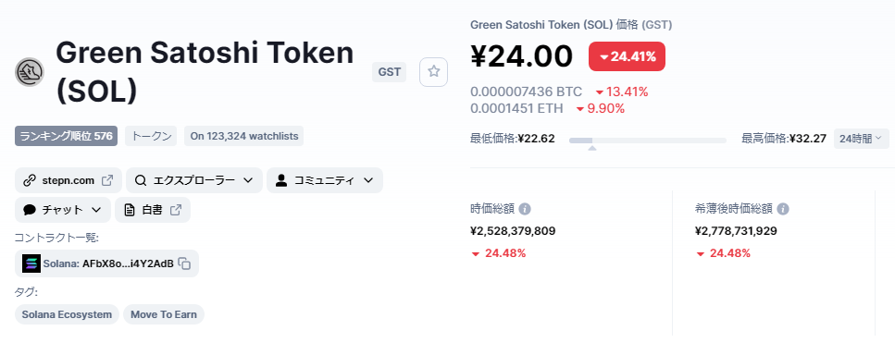Add GST to watchlist with star icon
The height and width of the screenshot is (343, 895).
click(433, 72)
